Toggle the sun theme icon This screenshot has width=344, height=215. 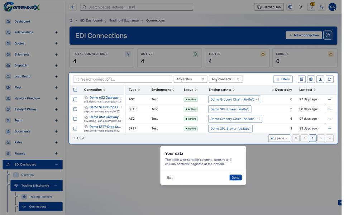pos(301,7)
